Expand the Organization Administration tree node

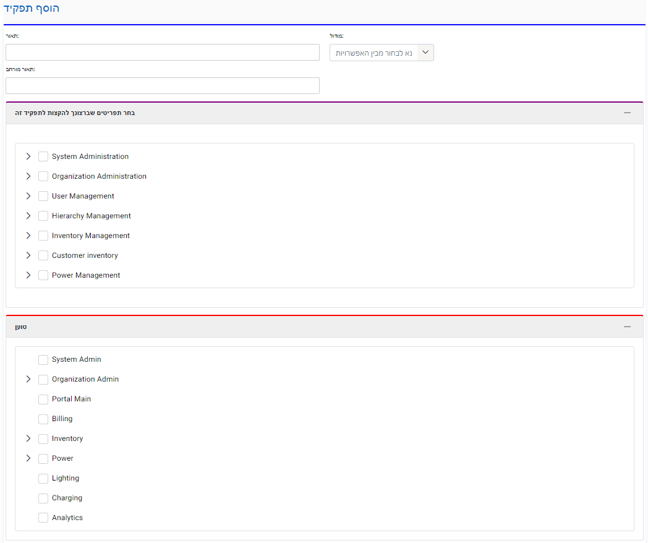click(x=28, y=176)
